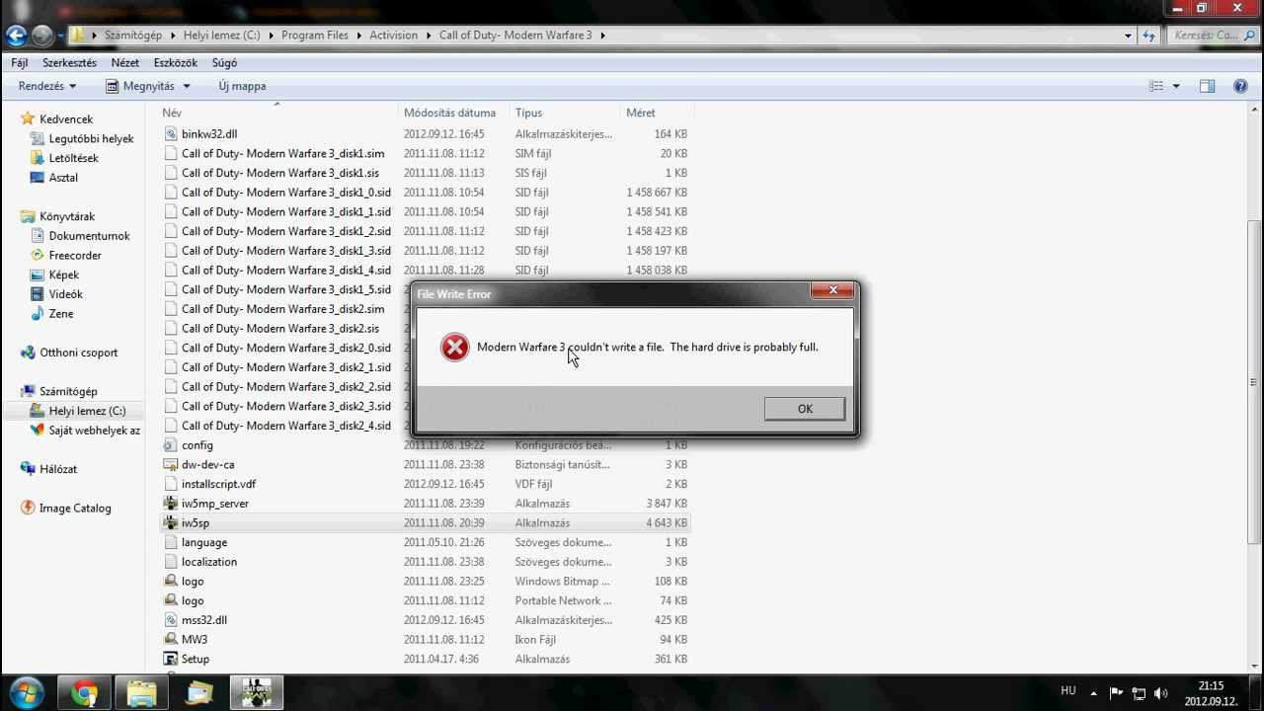Select Könyvtárak in navigation pane
The image size is (1264, 711).
coord(67,216)
